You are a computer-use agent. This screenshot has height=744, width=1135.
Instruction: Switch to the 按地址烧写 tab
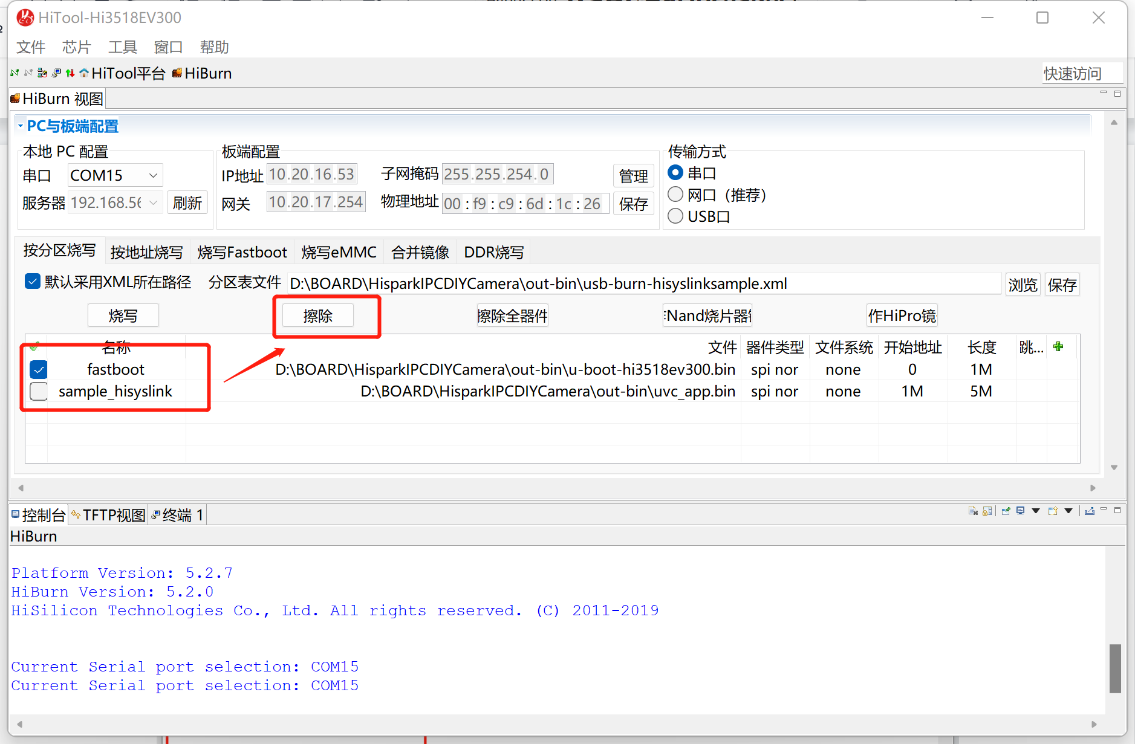point(147,252)
